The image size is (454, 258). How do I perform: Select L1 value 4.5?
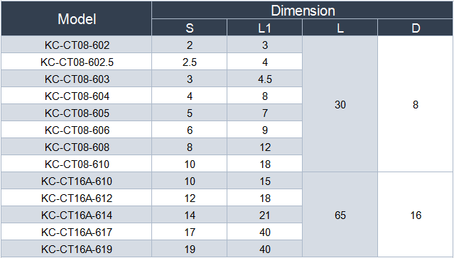coord(264,79)
